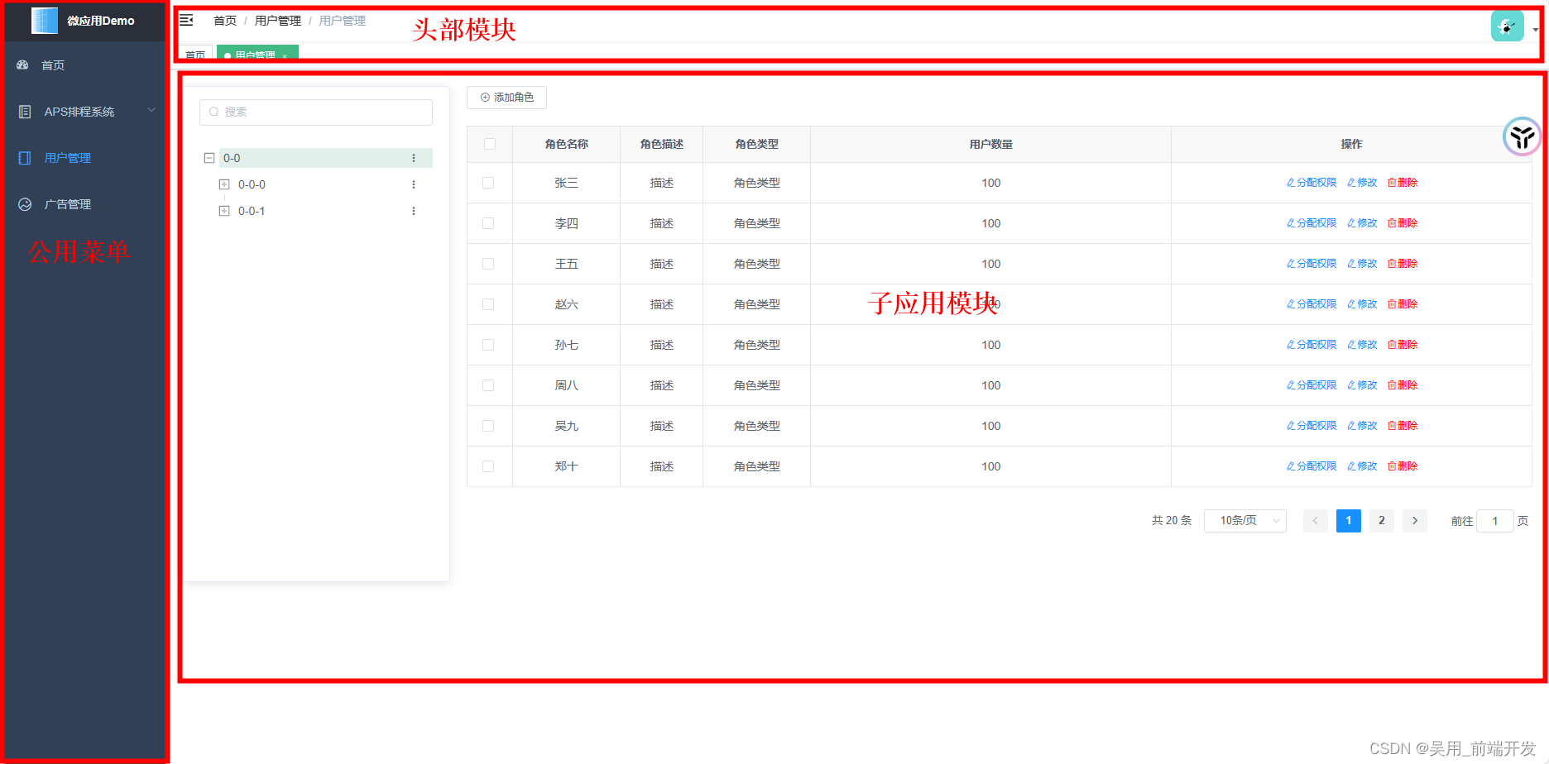
Task: Click the 吴九 role name cell
Action: [567, 426]
